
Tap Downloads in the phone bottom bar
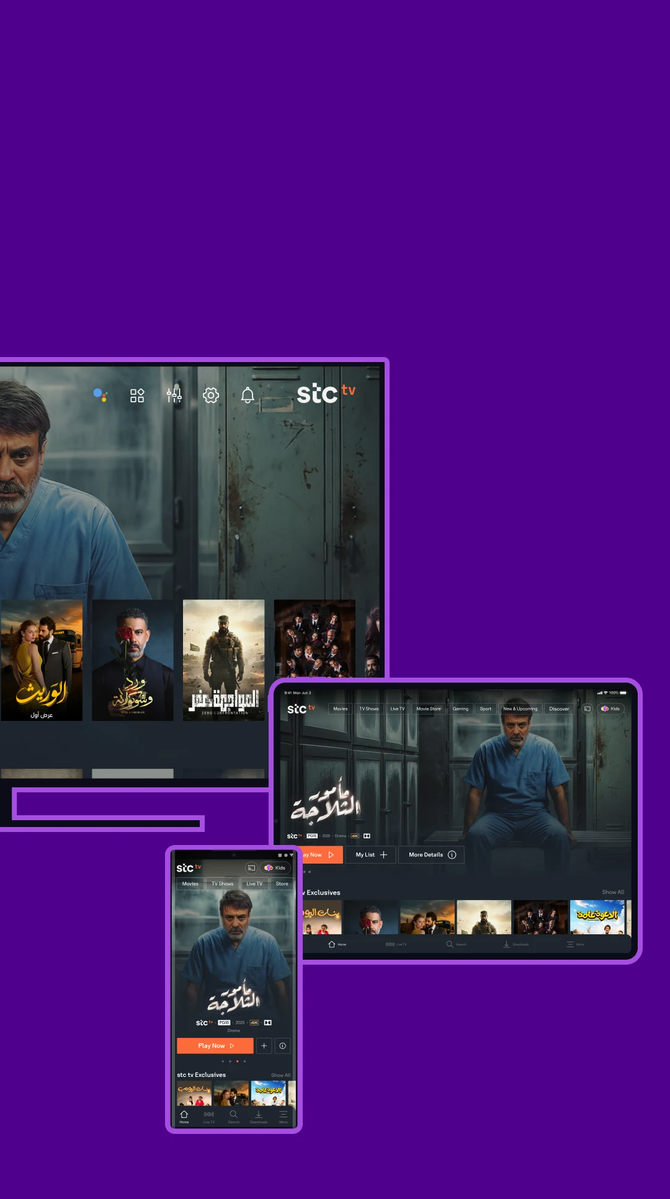(x=259, y=1117)
